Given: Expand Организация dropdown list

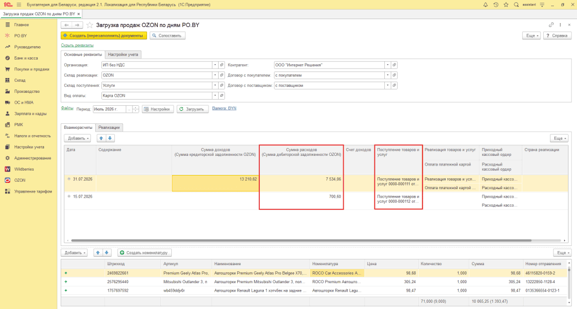Looking at the screenshot, I should 215,65.
